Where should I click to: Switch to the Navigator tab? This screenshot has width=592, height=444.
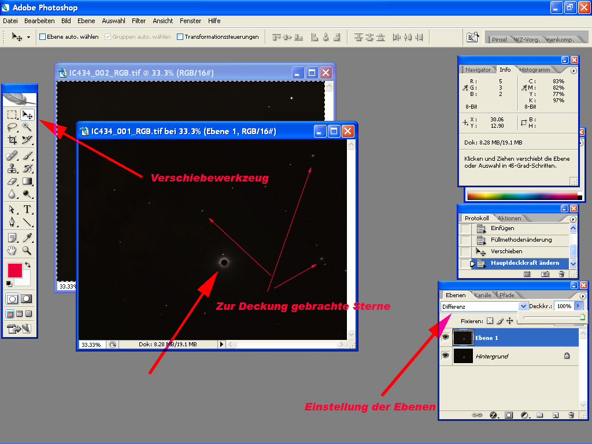(478, 69)
